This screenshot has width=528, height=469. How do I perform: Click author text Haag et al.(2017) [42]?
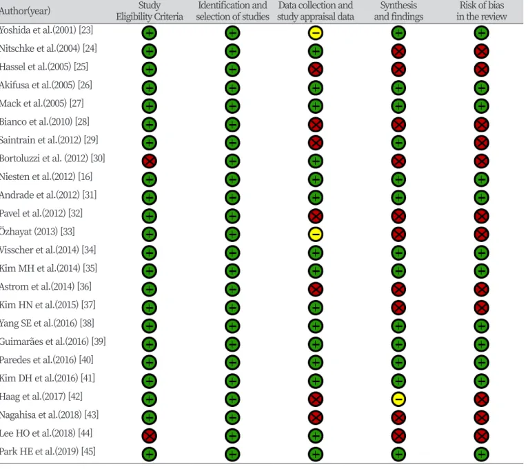[x=41, y=397]
